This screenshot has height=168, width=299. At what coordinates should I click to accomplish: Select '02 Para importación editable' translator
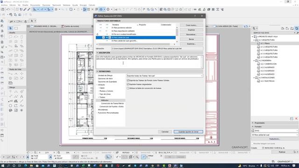pyautogui.click(x=123, y=31)
